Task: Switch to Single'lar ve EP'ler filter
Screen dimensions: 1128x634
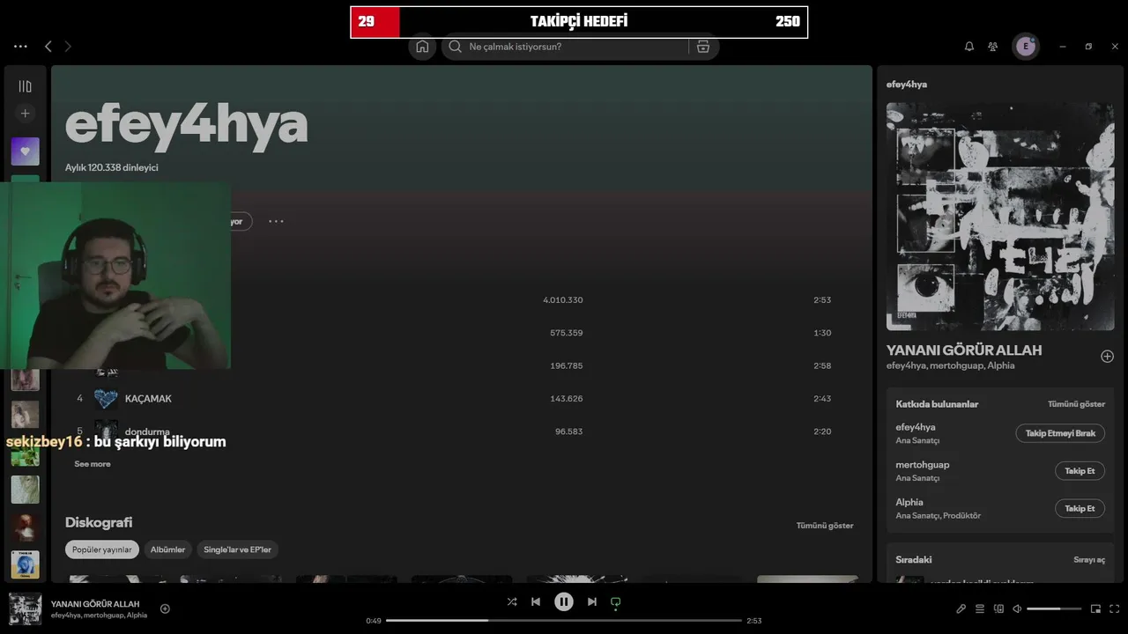Action: 237,549
